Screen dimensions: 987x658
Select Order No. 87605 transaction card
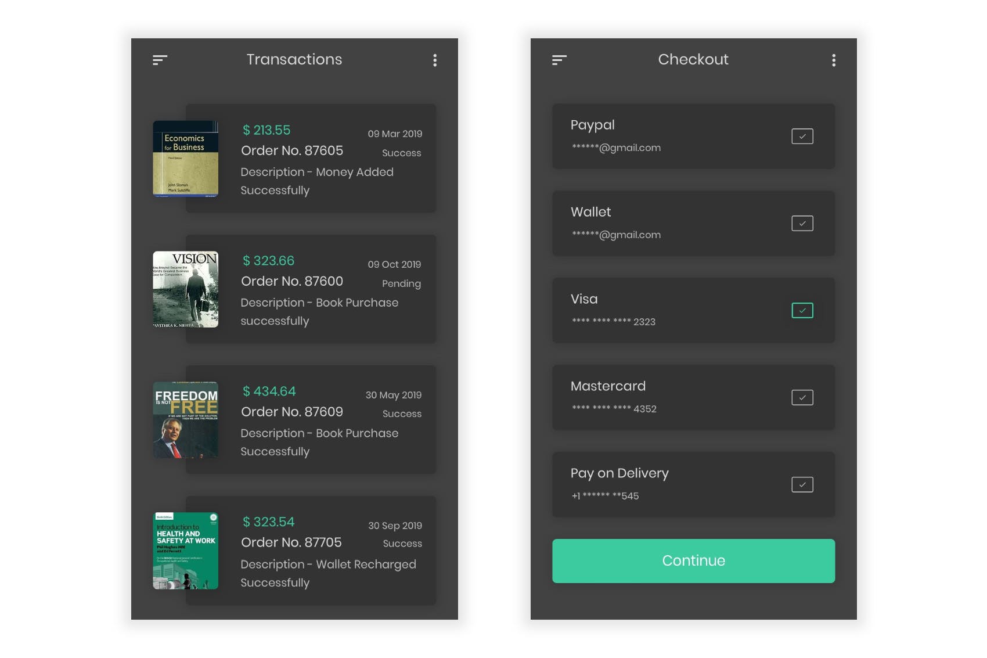click(311, 158)
